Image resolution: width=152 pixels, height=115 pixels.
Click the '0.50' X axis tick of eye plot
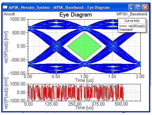point(56,77)
